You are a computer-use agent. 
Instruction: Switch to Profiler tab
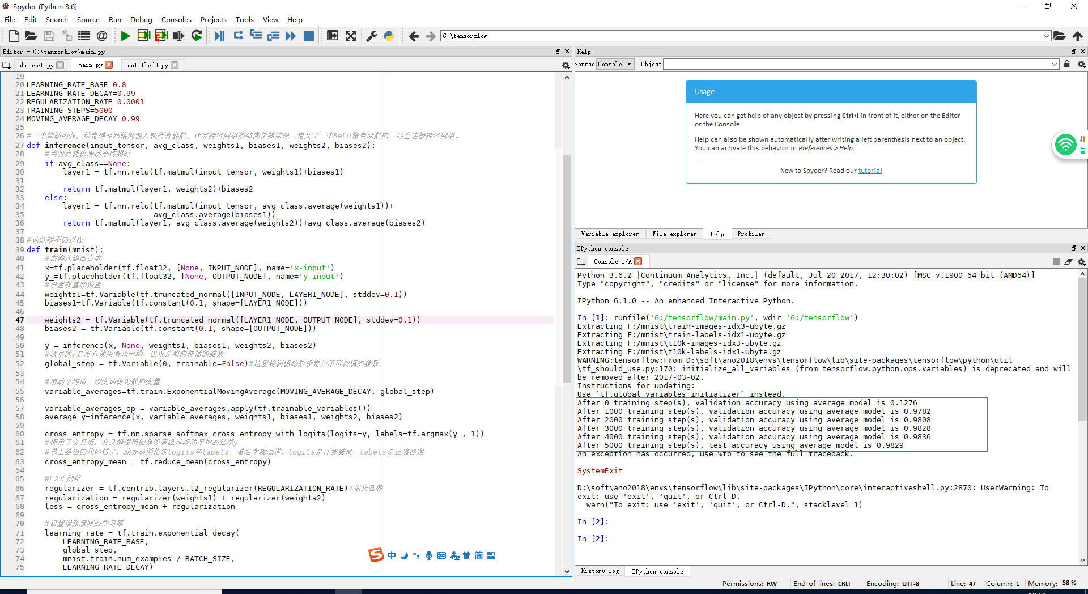[x=751, y=234]
